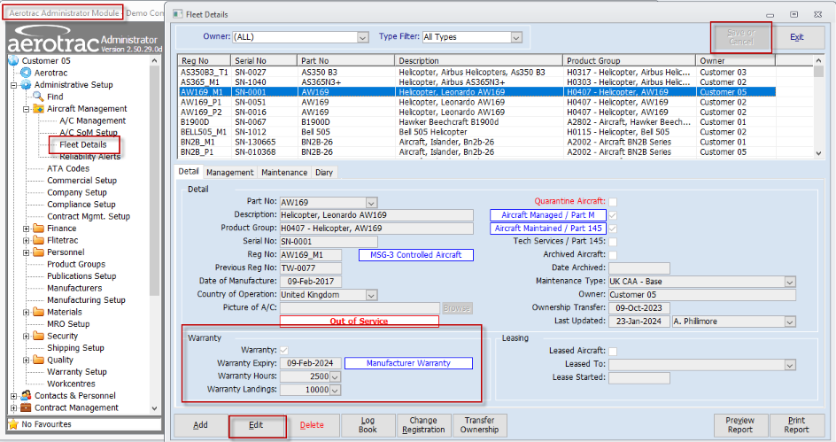Expand the Security tree node
The image size is (836, 442).
pyautogui.click(x=26, y=337)
